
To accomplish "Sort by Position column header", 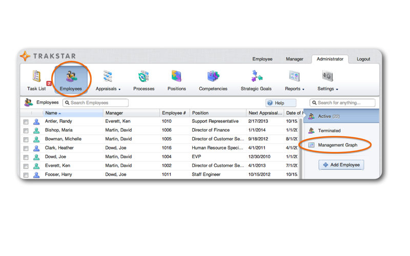I will [218, 113].
